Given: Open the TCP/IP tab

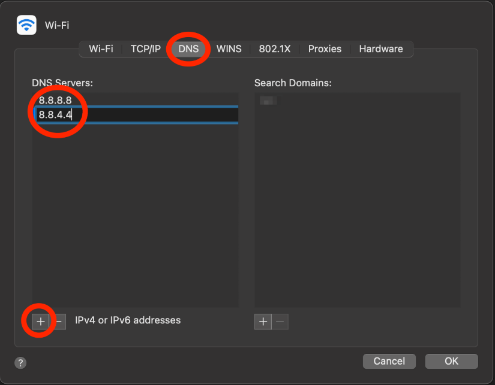Looking at the screenshot, I should point(146,49).
